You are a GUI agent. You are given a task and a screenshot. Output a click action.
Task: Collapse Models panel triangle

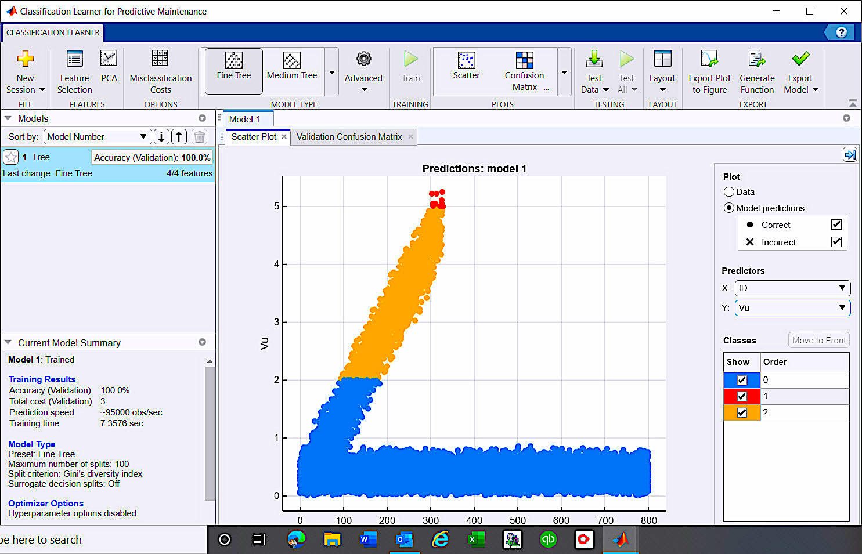click(8, 118)
